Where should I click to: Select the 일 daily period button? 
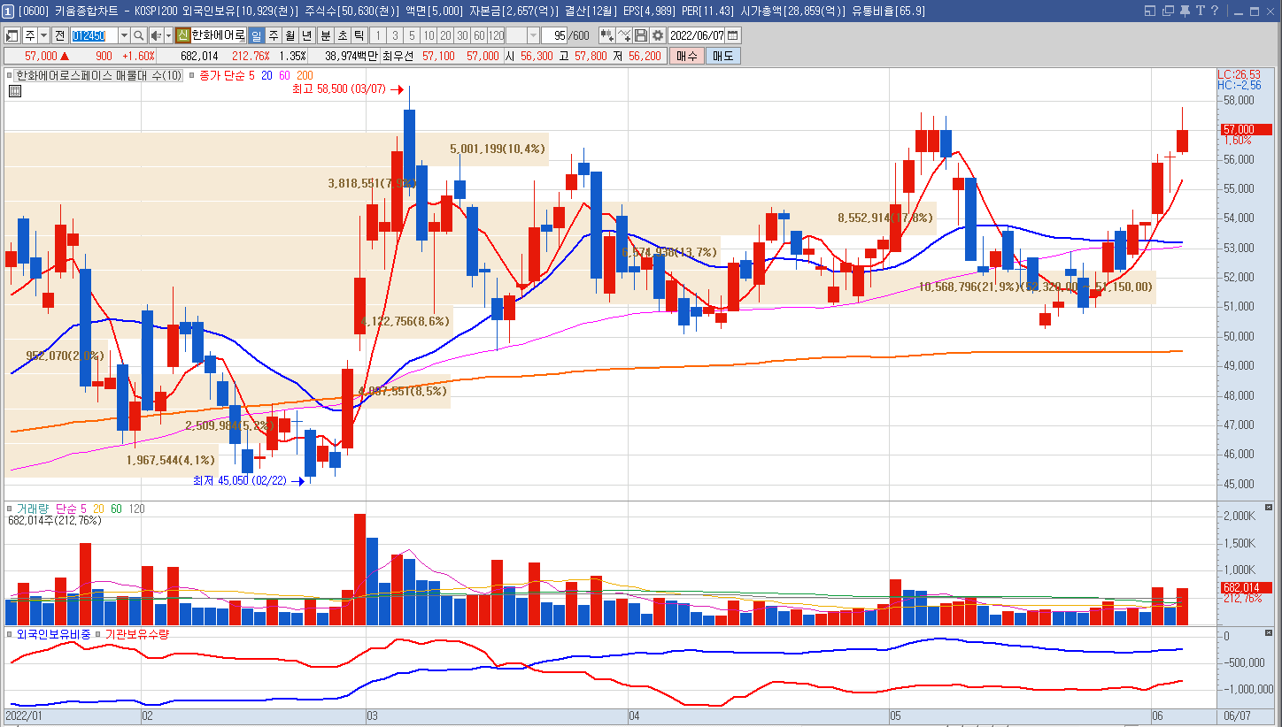257,35
